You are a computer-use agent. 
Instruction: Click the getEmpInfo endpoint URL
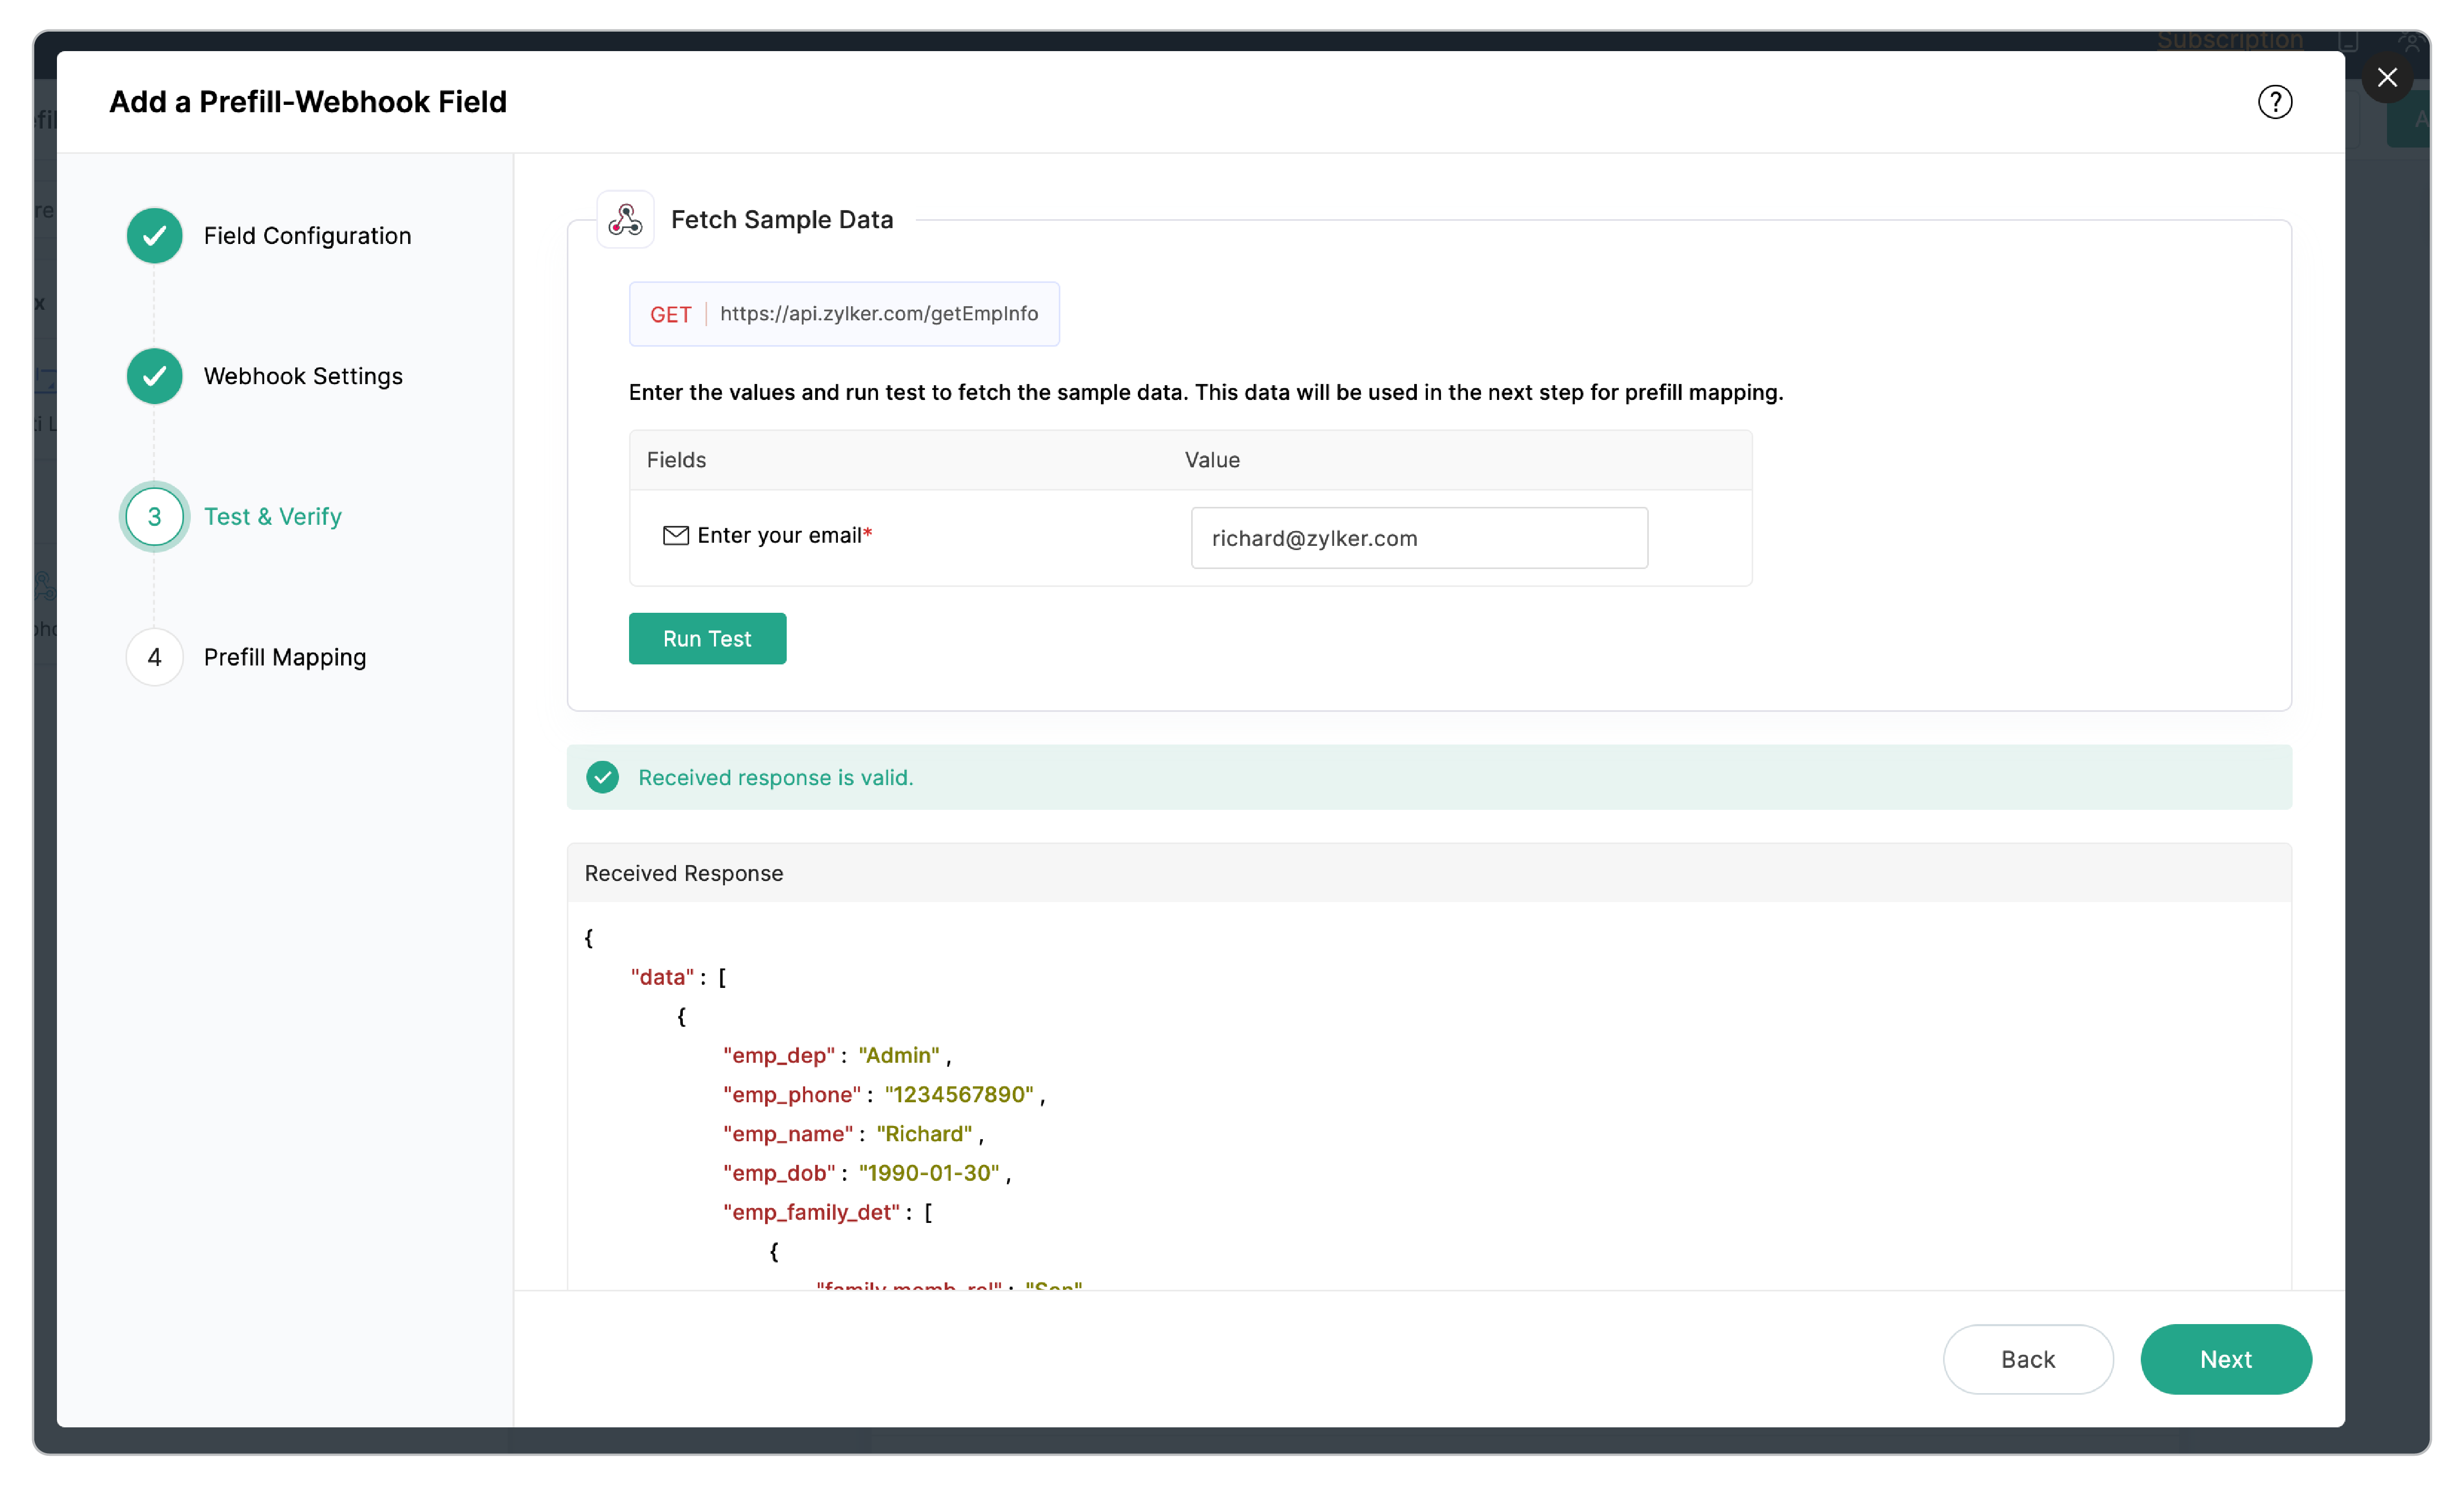coord(878,314)
